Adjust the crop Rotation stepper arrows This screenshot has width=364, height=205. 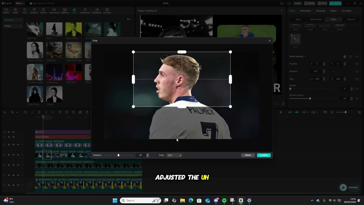(147, 155)
